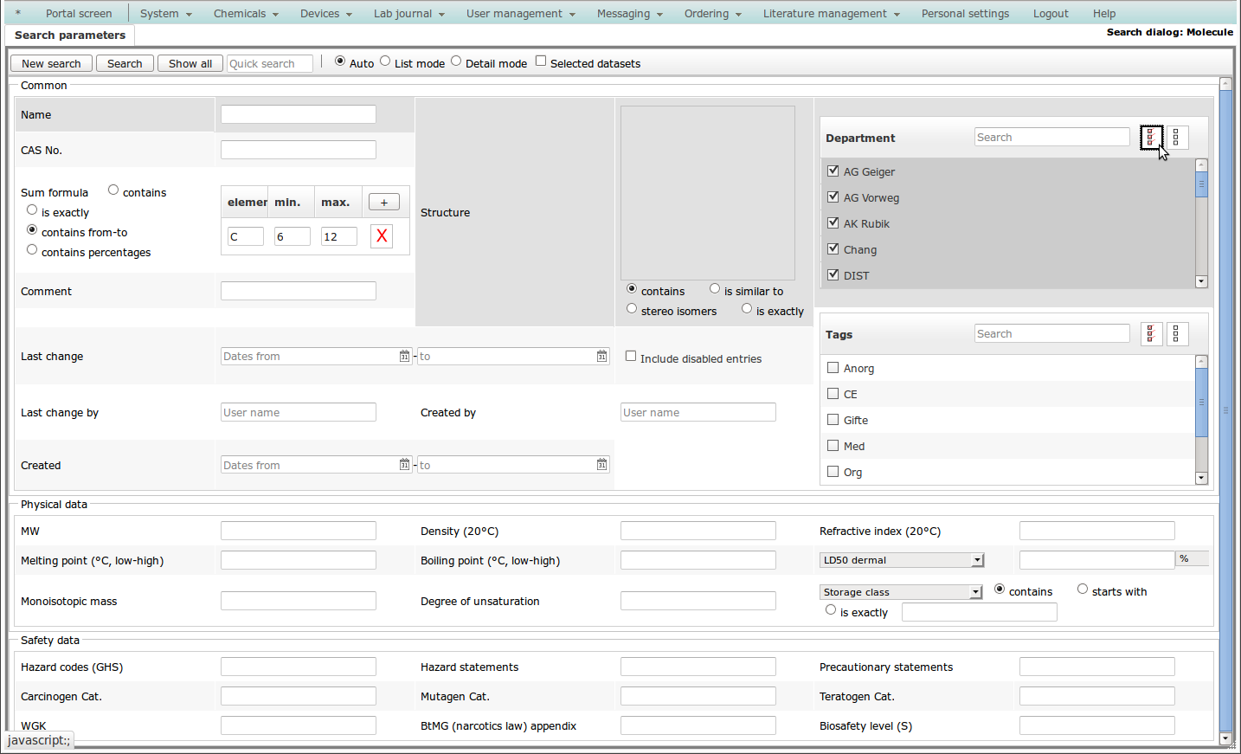This screenshot has width=1241, height=754.
Task: Enable 'Include disabled entries' checkbox
Action: pos(631,357)
